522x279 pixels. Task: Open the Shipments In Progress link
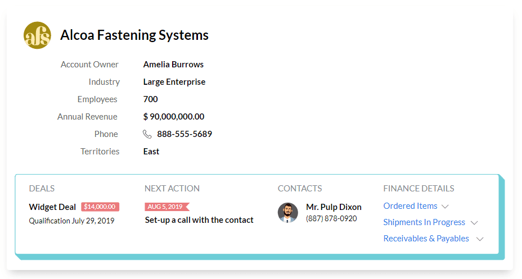click(424, 222)
